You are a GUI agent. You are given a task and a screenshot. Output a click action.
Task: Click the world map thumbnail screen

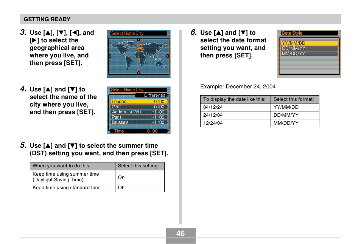pos(138,54)
